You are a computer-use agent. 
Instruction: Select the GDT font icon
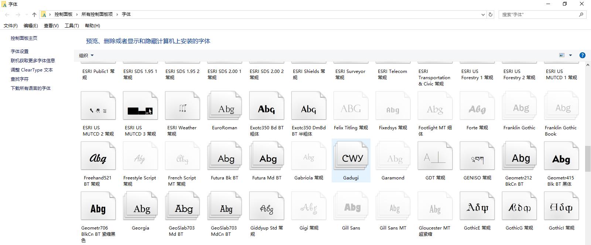[435, 156]
